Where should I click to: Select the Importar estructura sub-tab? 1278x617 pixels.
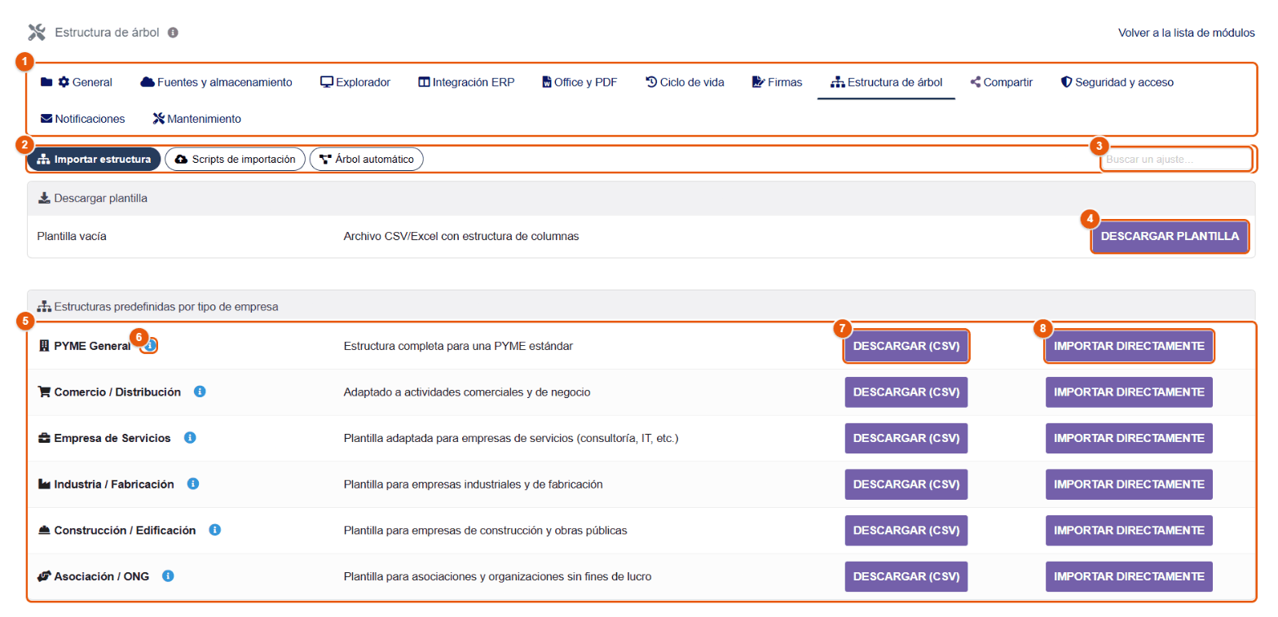coord(95,159)
